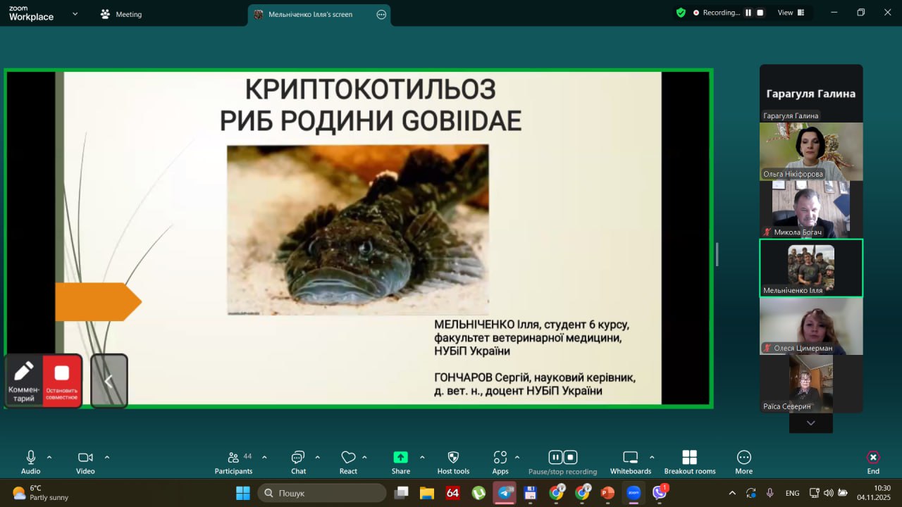Open Breakout rooms
Screen dimensions: 902x507
click(x=689, y=462)
